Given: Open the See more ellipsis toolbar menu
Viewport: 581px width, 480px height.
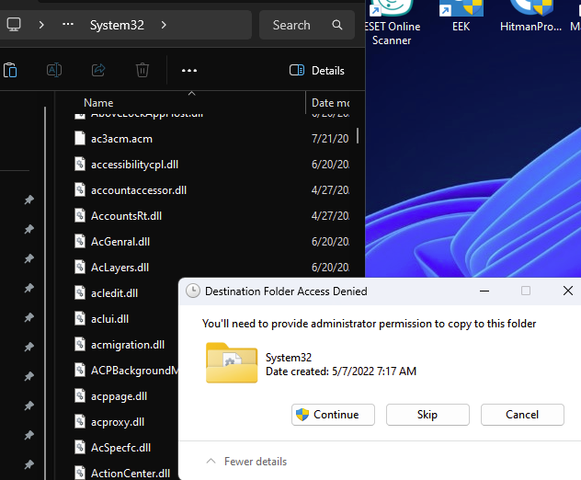Looking at the screenshot, I should [x=189, y=71].
